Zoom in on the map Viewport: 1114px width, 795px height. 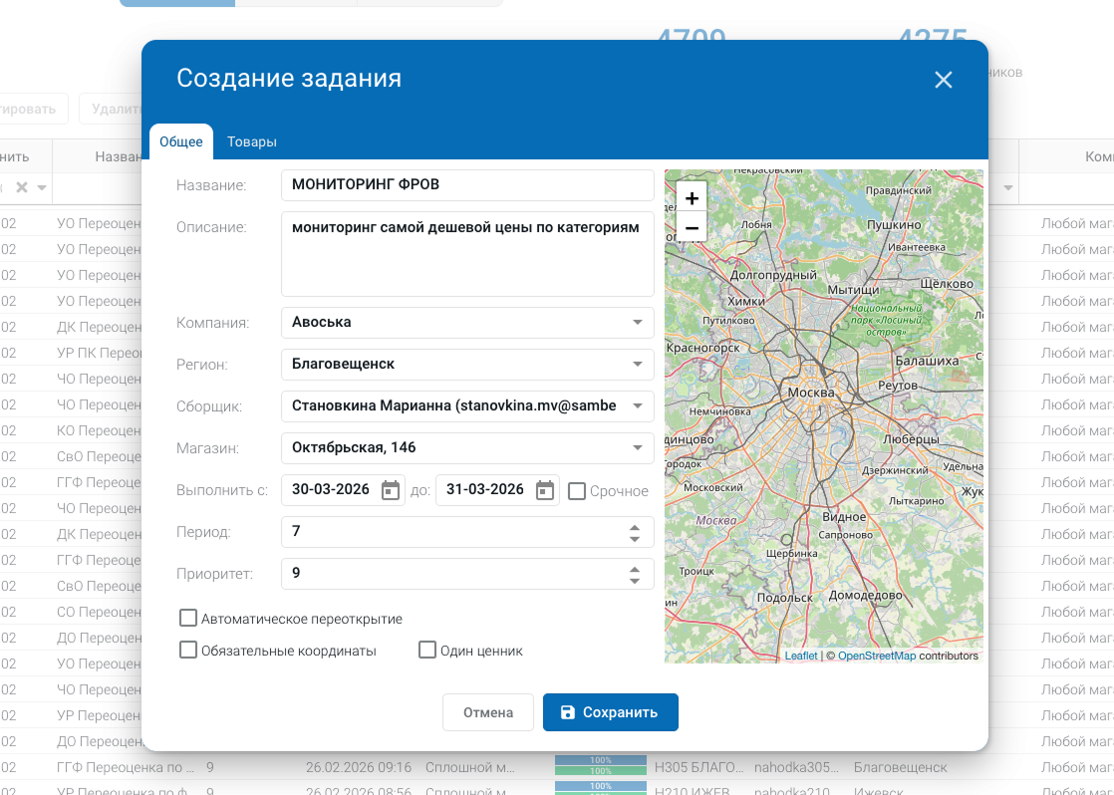point(692,198)
